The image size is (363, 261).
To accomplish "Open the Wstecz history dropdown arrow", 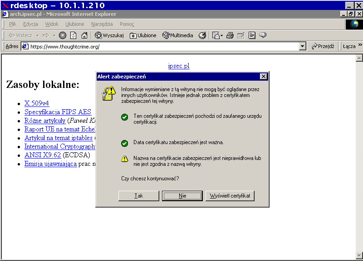I will 37,35.
